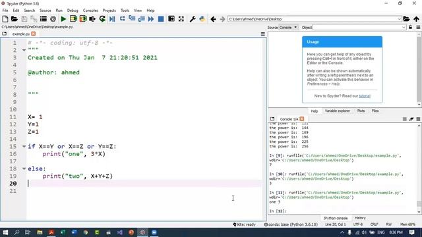This screenshot has height=237, width=422.
Task: Expand the Object combo box arrow
Action: point(404,28)
